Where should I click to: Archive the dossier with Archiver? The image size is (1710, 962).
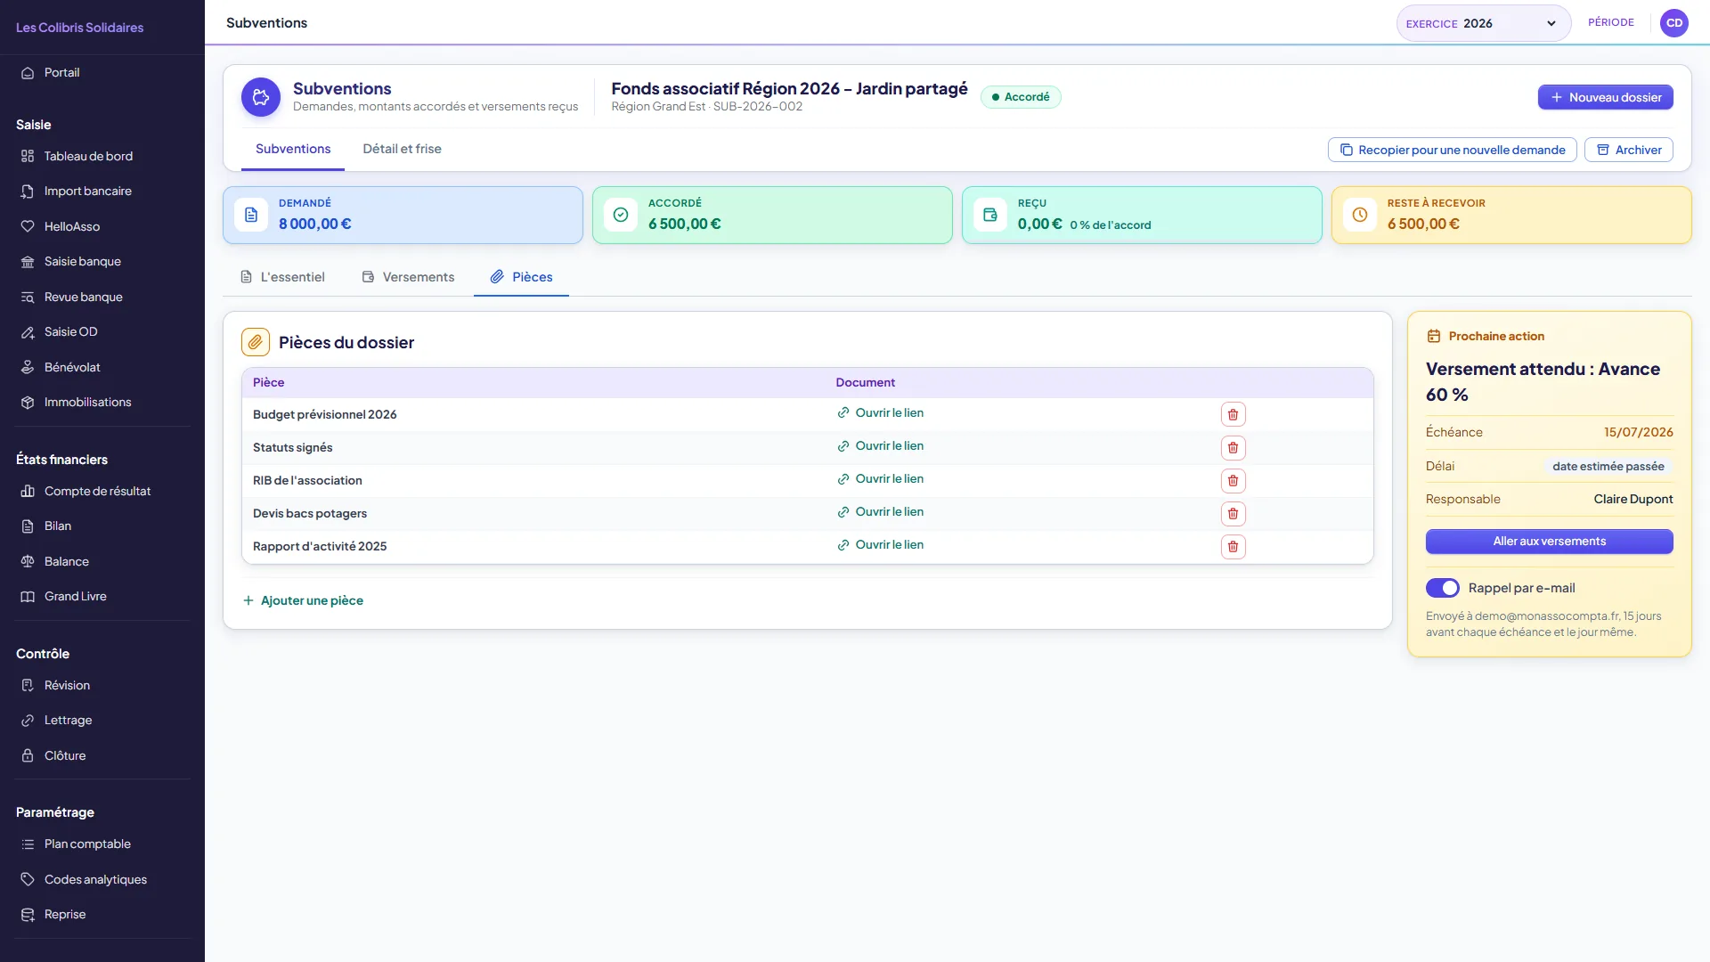[x=1628, y=150]
